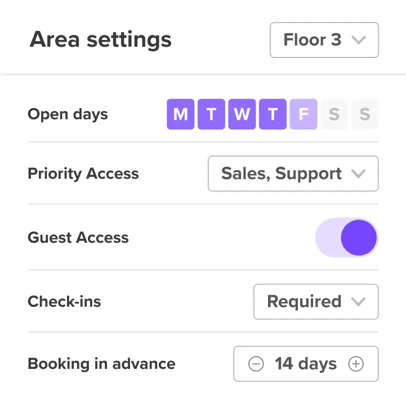Open the Check-ins Required dropdown

coord(316,302)
